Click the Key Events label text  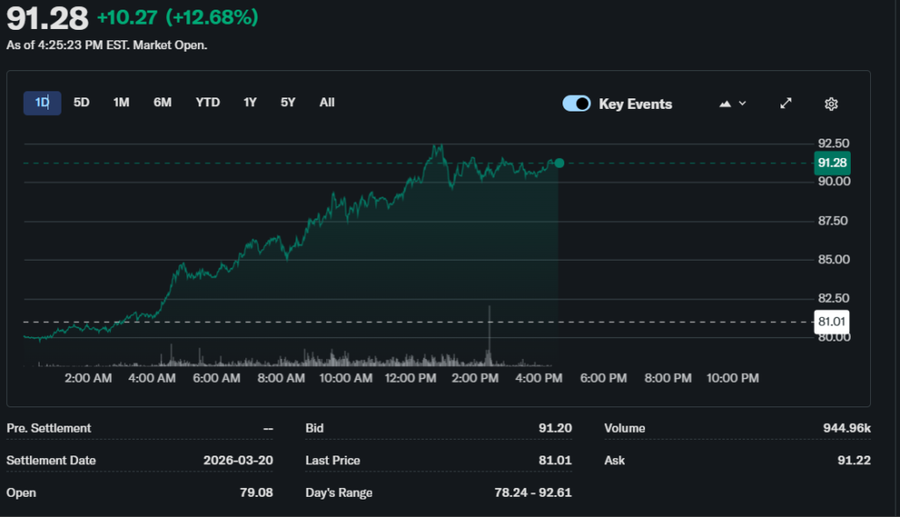pos(635,104)
